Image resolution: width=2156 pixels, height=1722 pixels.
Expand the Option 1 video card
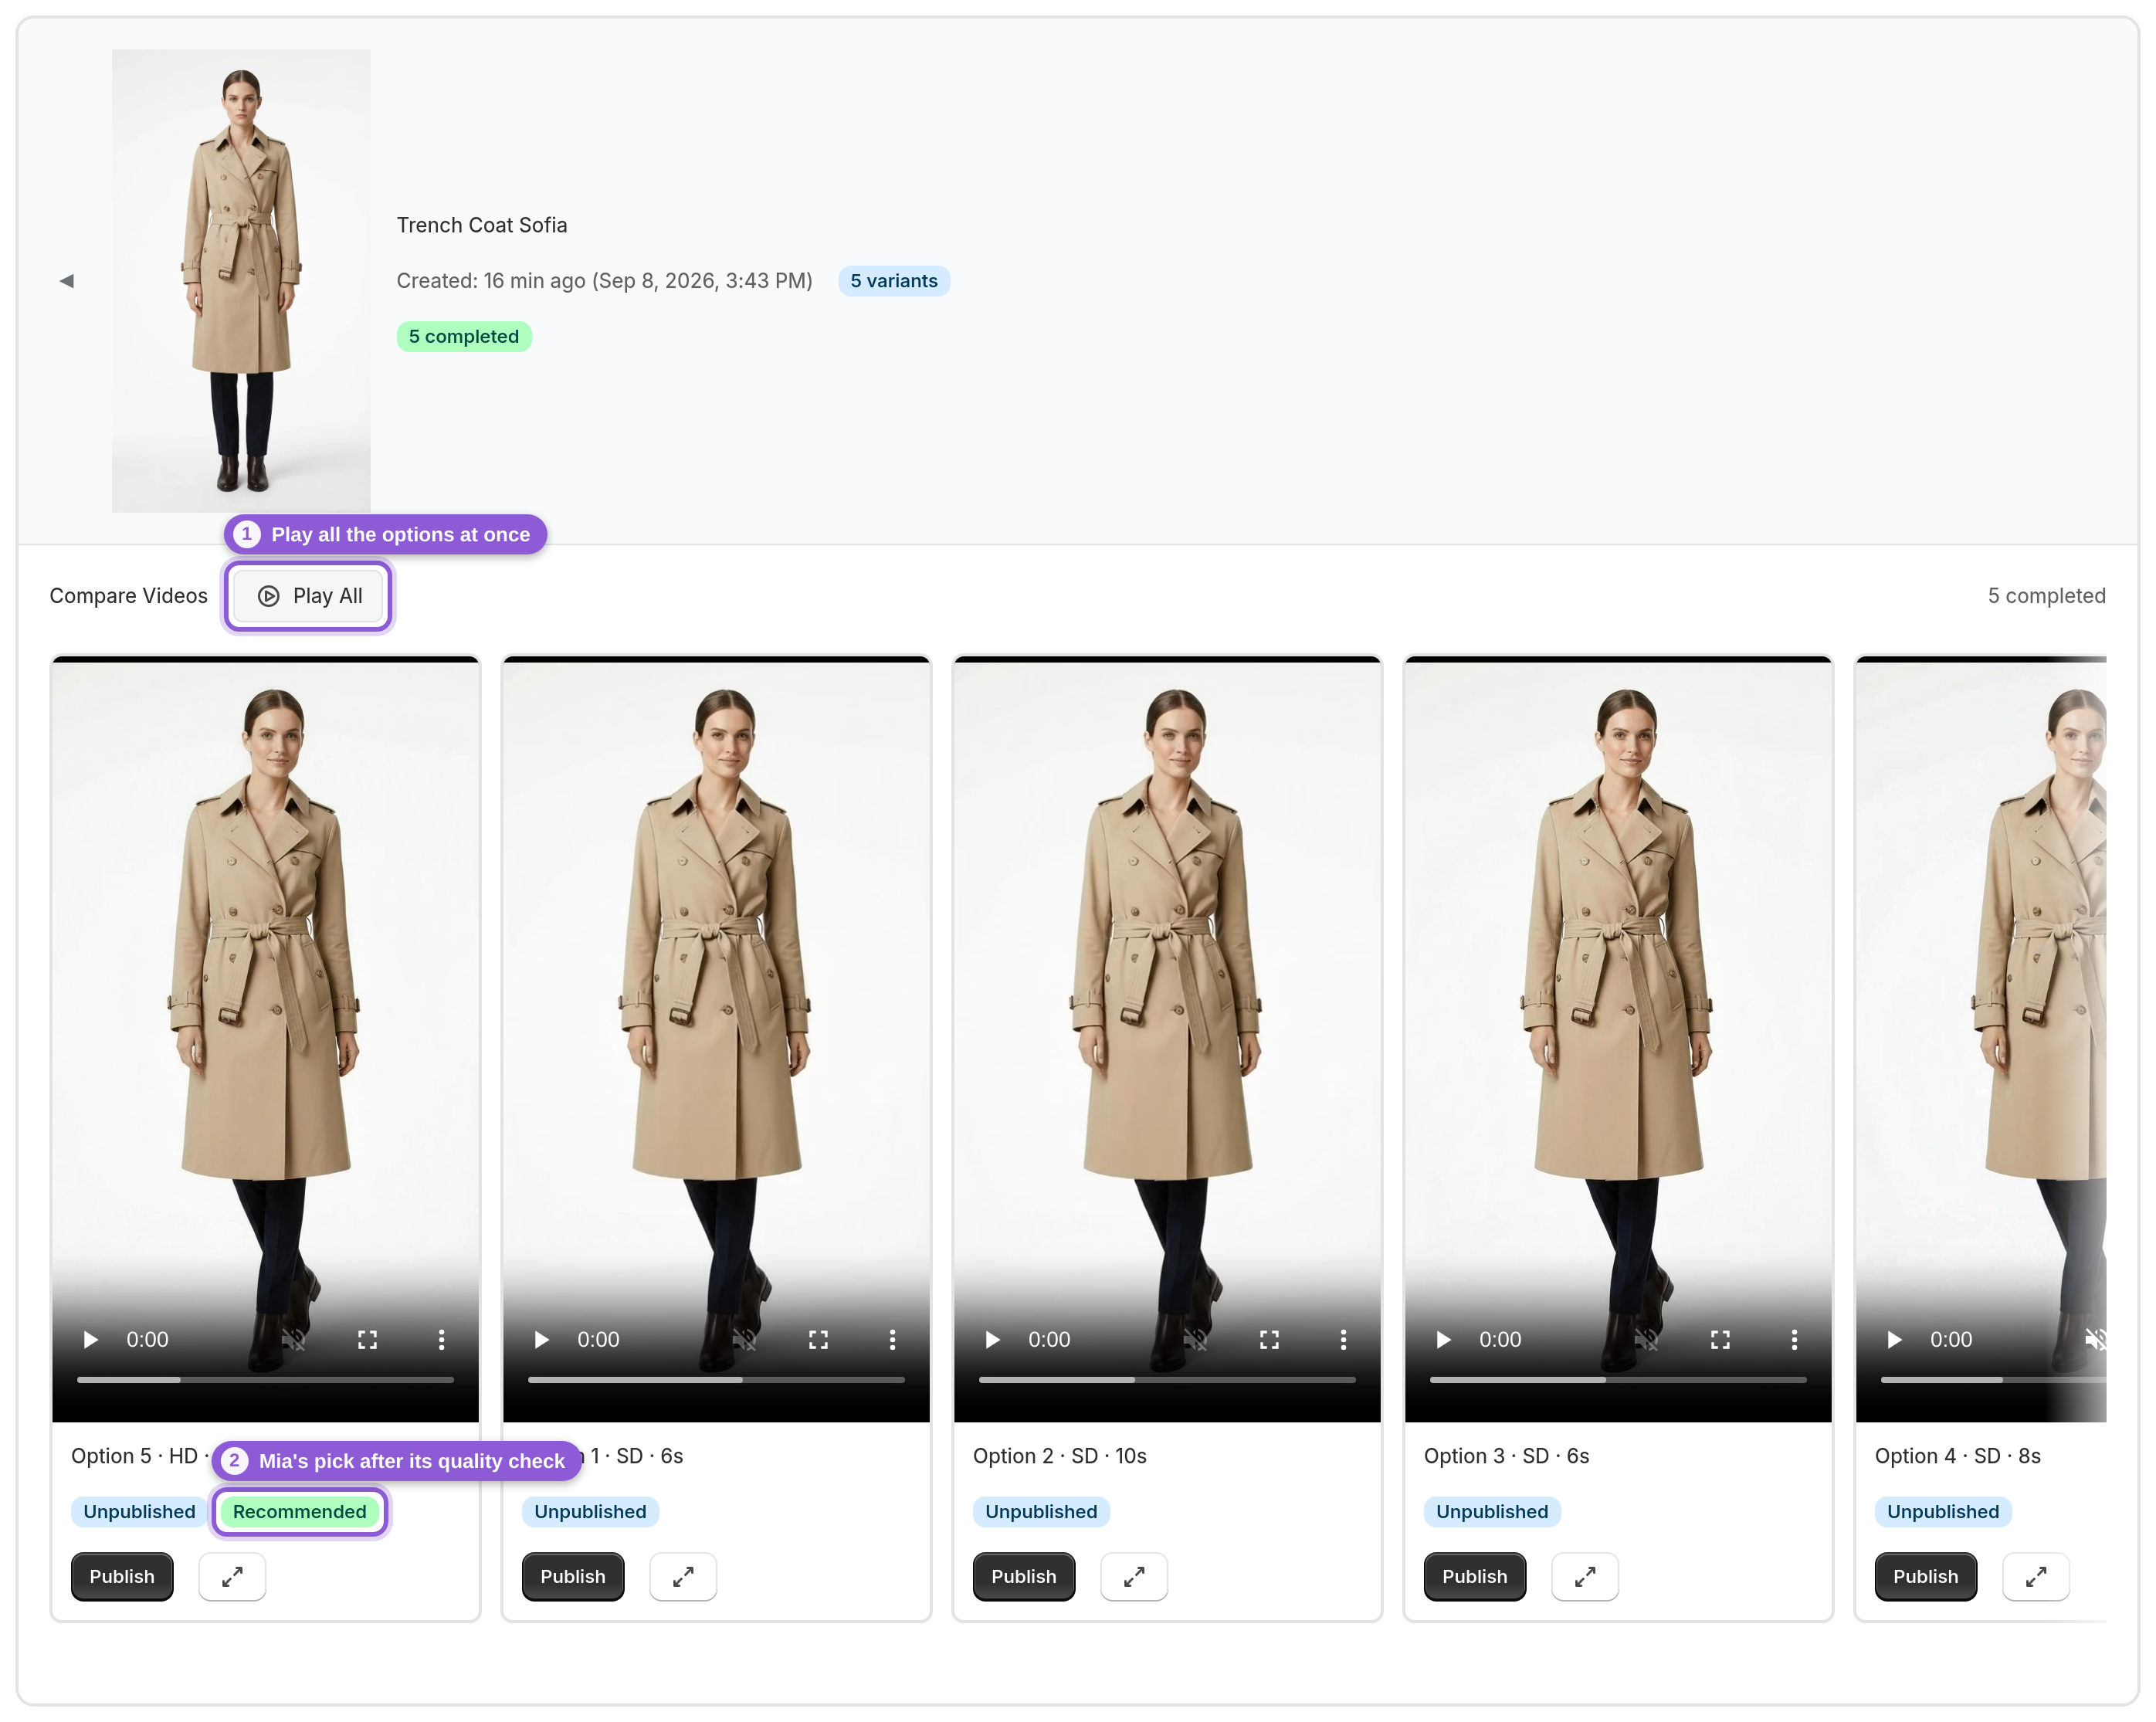point(683,1576)
